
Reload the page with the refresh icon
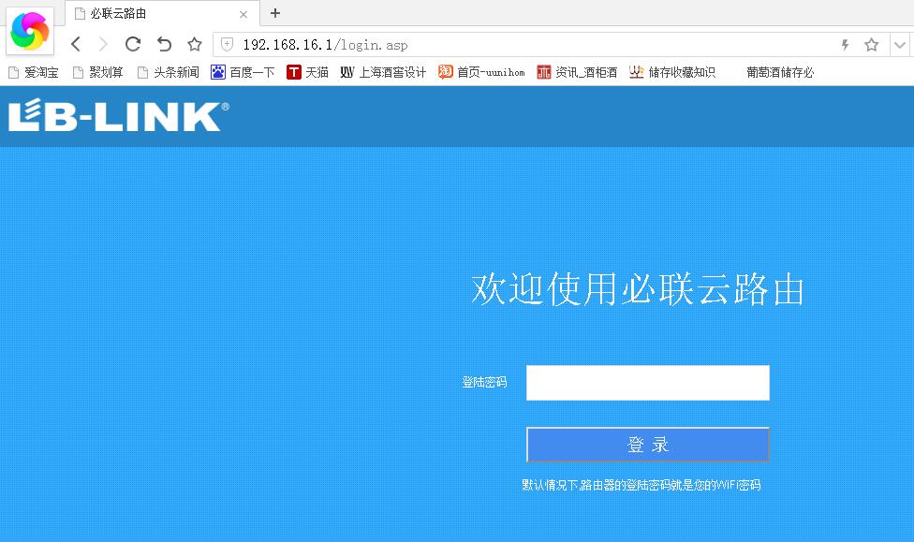click(133, 43)
